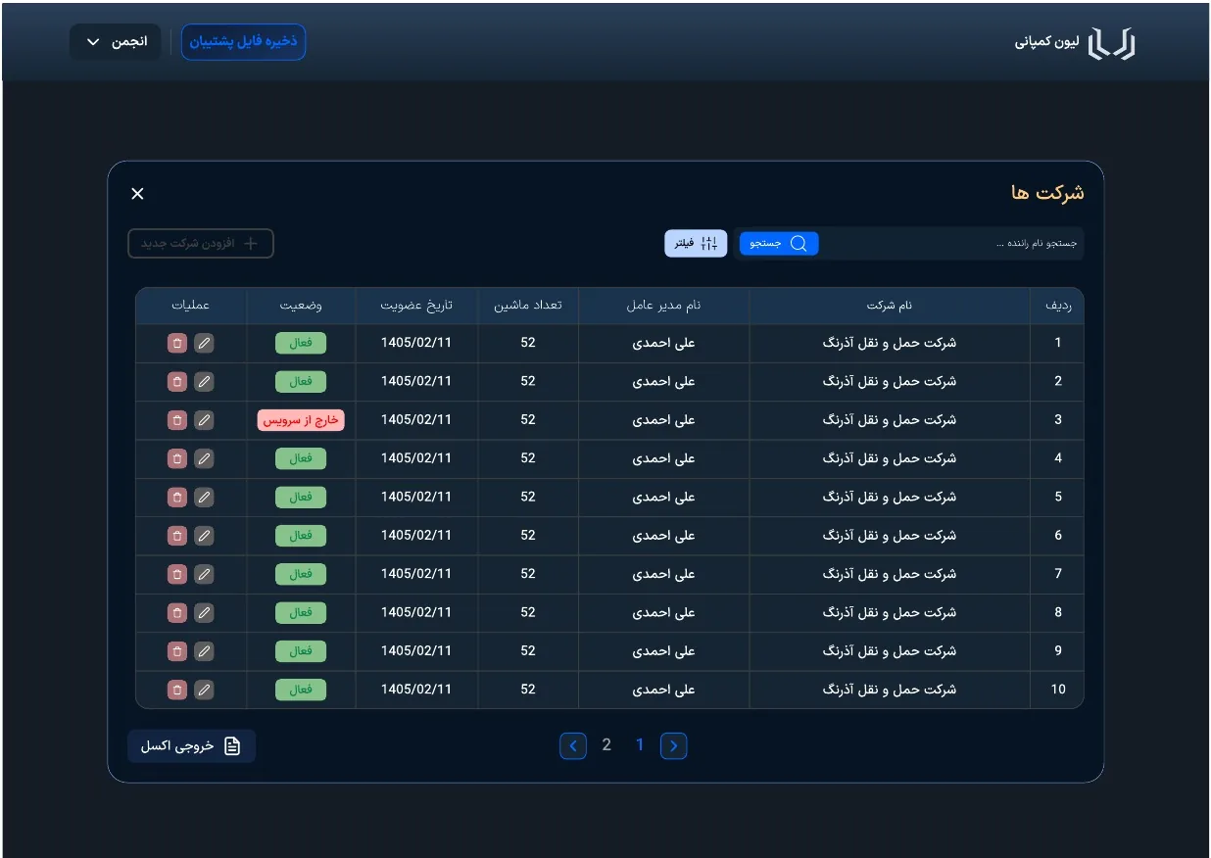Delete the company in row 4
Image resolution: width=1211 pixels, height=858 pixels.
point(176,457)
